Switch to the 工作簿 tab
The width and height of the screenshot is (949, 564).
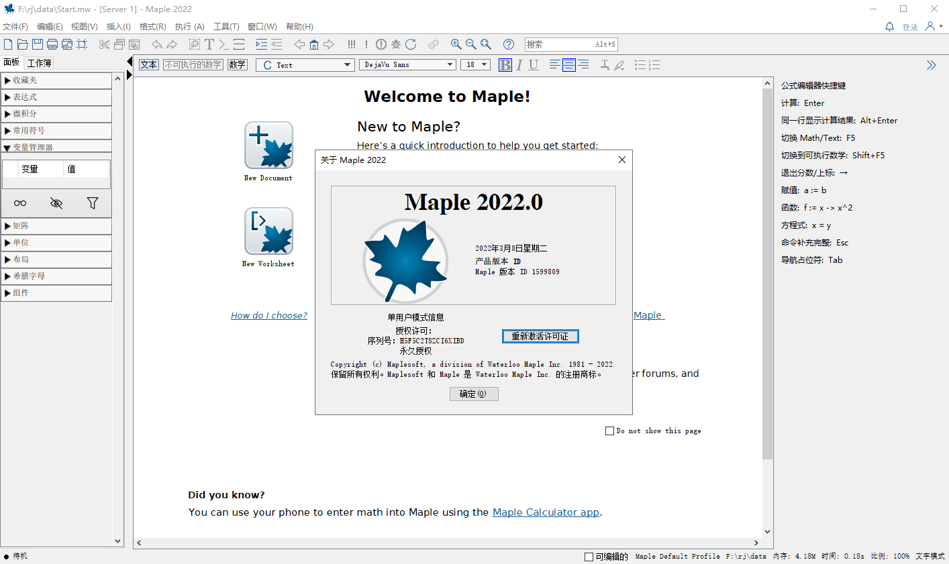(40, 62)
